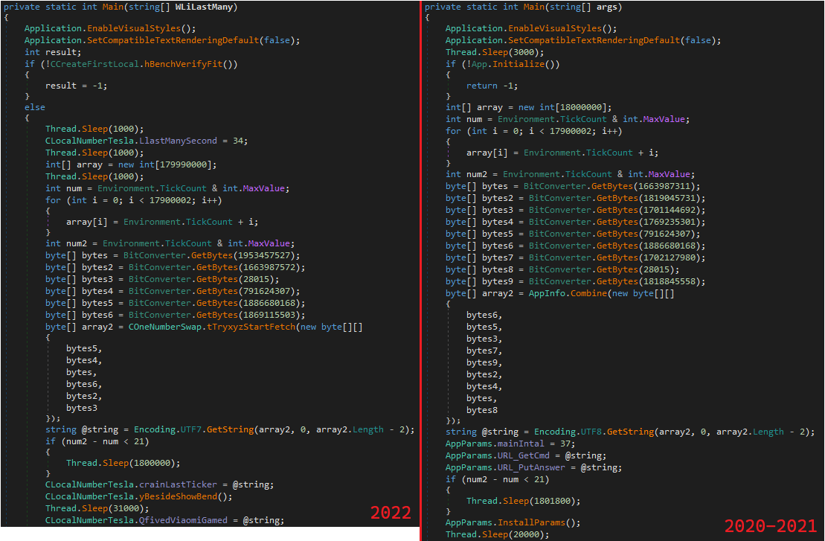Click the UTF8 encoding property
The width and height of the screenshot is (825, 541).
tap(591, 432)
